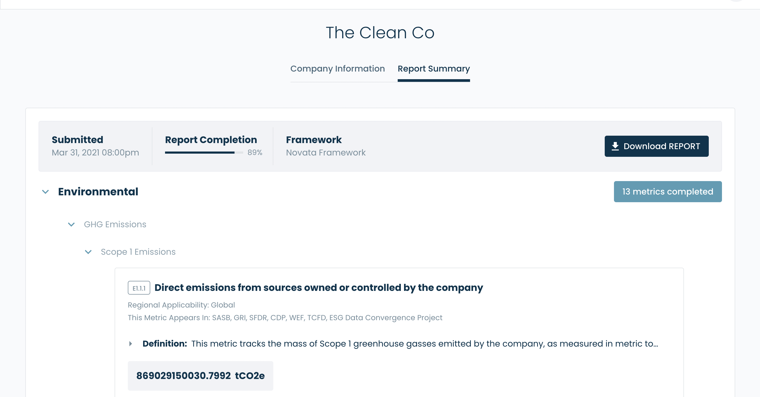Click the Download REPORT button label
The image size is (760, 397).
(662, 146)
